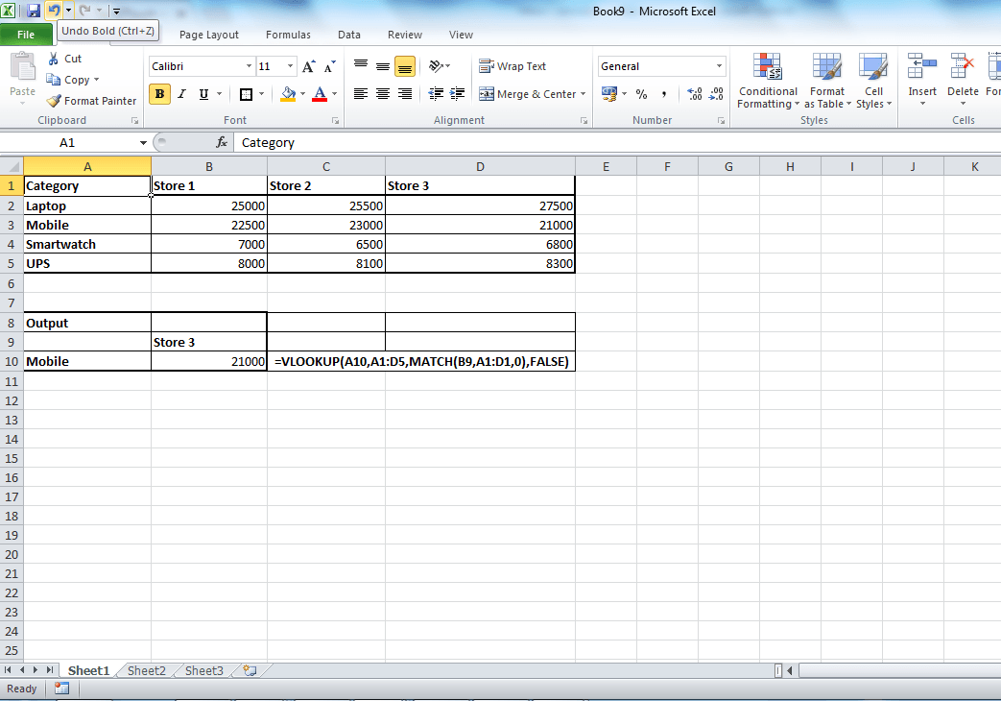Click the Center alignment icon
This screenshot has width=1001, height=701.
point(383,94)
